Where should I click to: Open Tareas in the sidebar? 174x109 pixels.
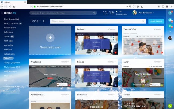click(x=7, y=37)
